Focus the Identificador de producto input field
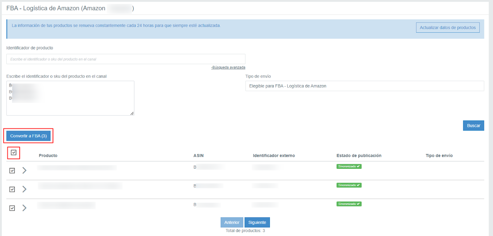This screenshot has width=493, height=236. point(126,59)
